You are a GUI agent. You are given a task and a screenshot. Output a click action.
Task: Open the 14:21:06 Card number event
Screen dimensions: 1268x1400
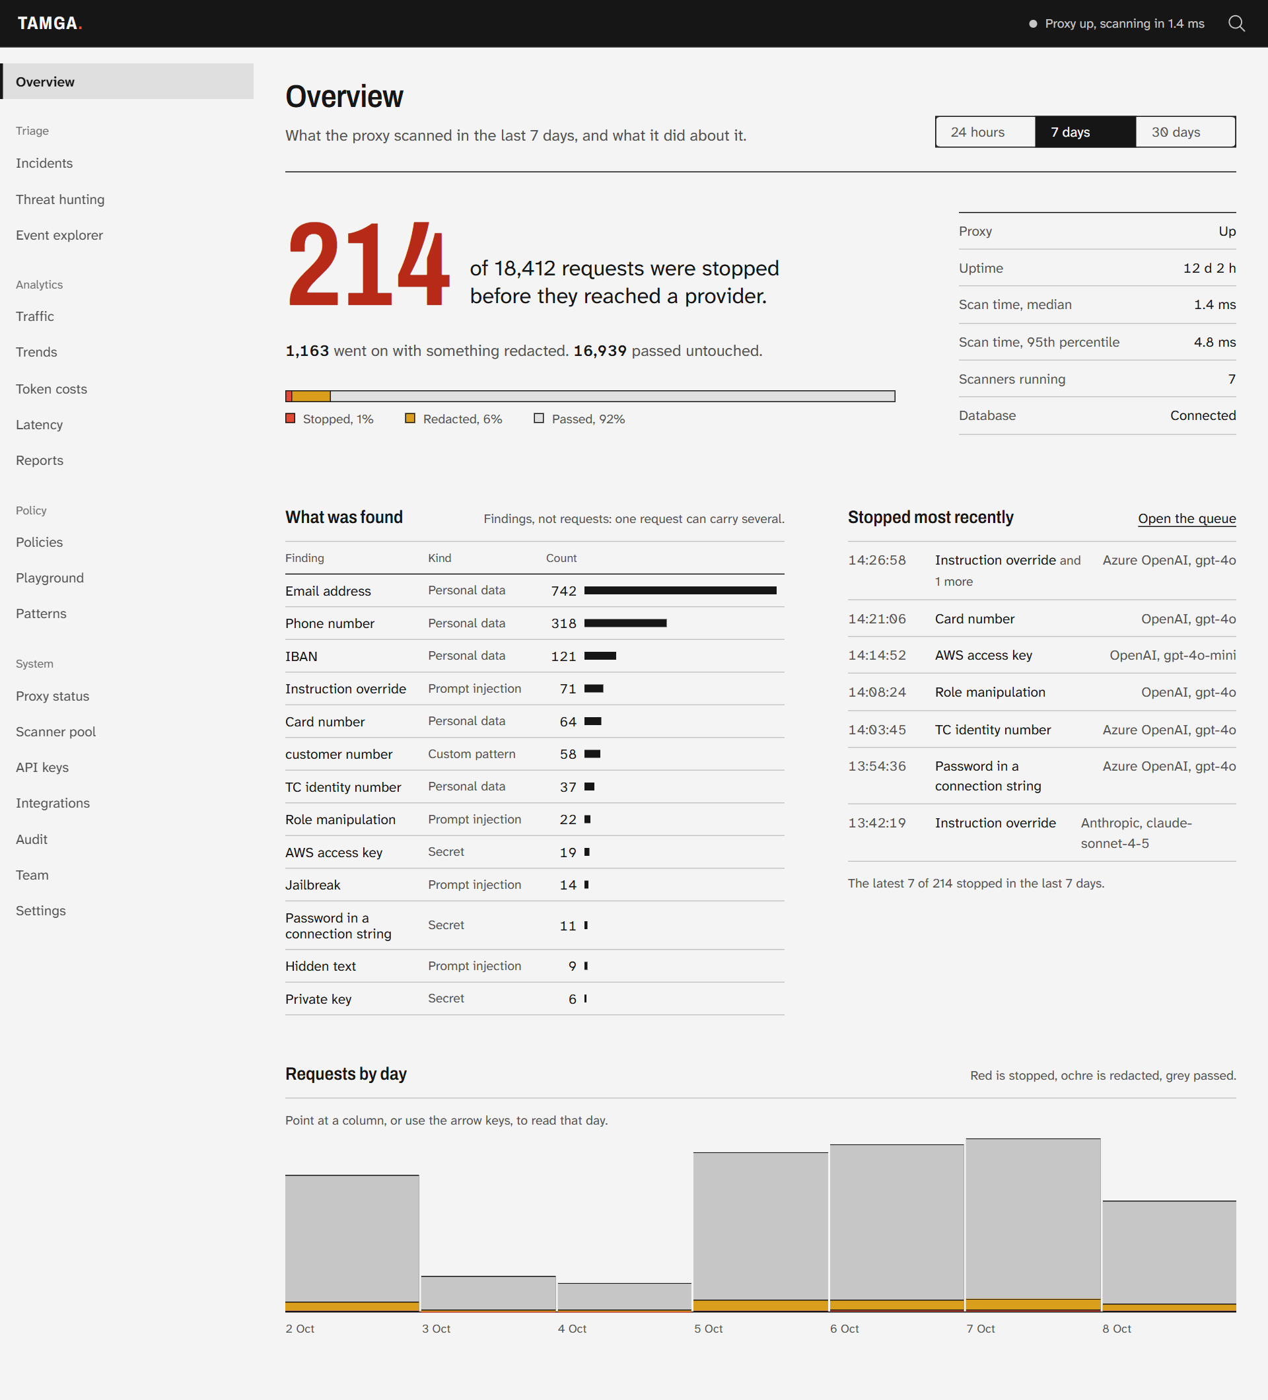click(1041, 619)
